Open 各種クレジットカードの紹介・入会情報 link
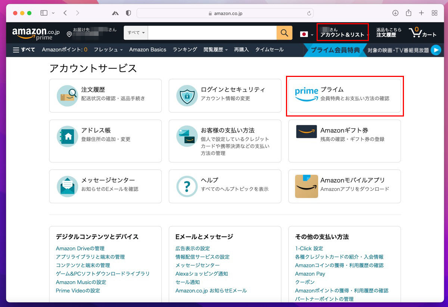Viewport: 448px width, 307px height. (339, 257)
